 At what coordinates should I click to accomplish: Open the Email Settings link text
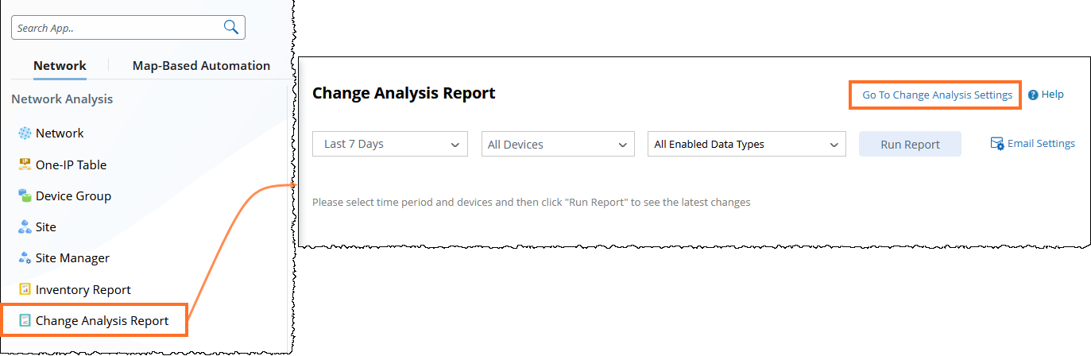click(1041, 144)
